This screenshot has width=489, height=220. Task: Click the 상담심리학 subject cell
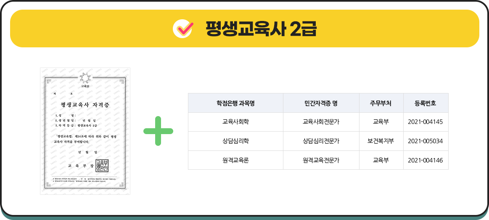(x=236, y=141)
